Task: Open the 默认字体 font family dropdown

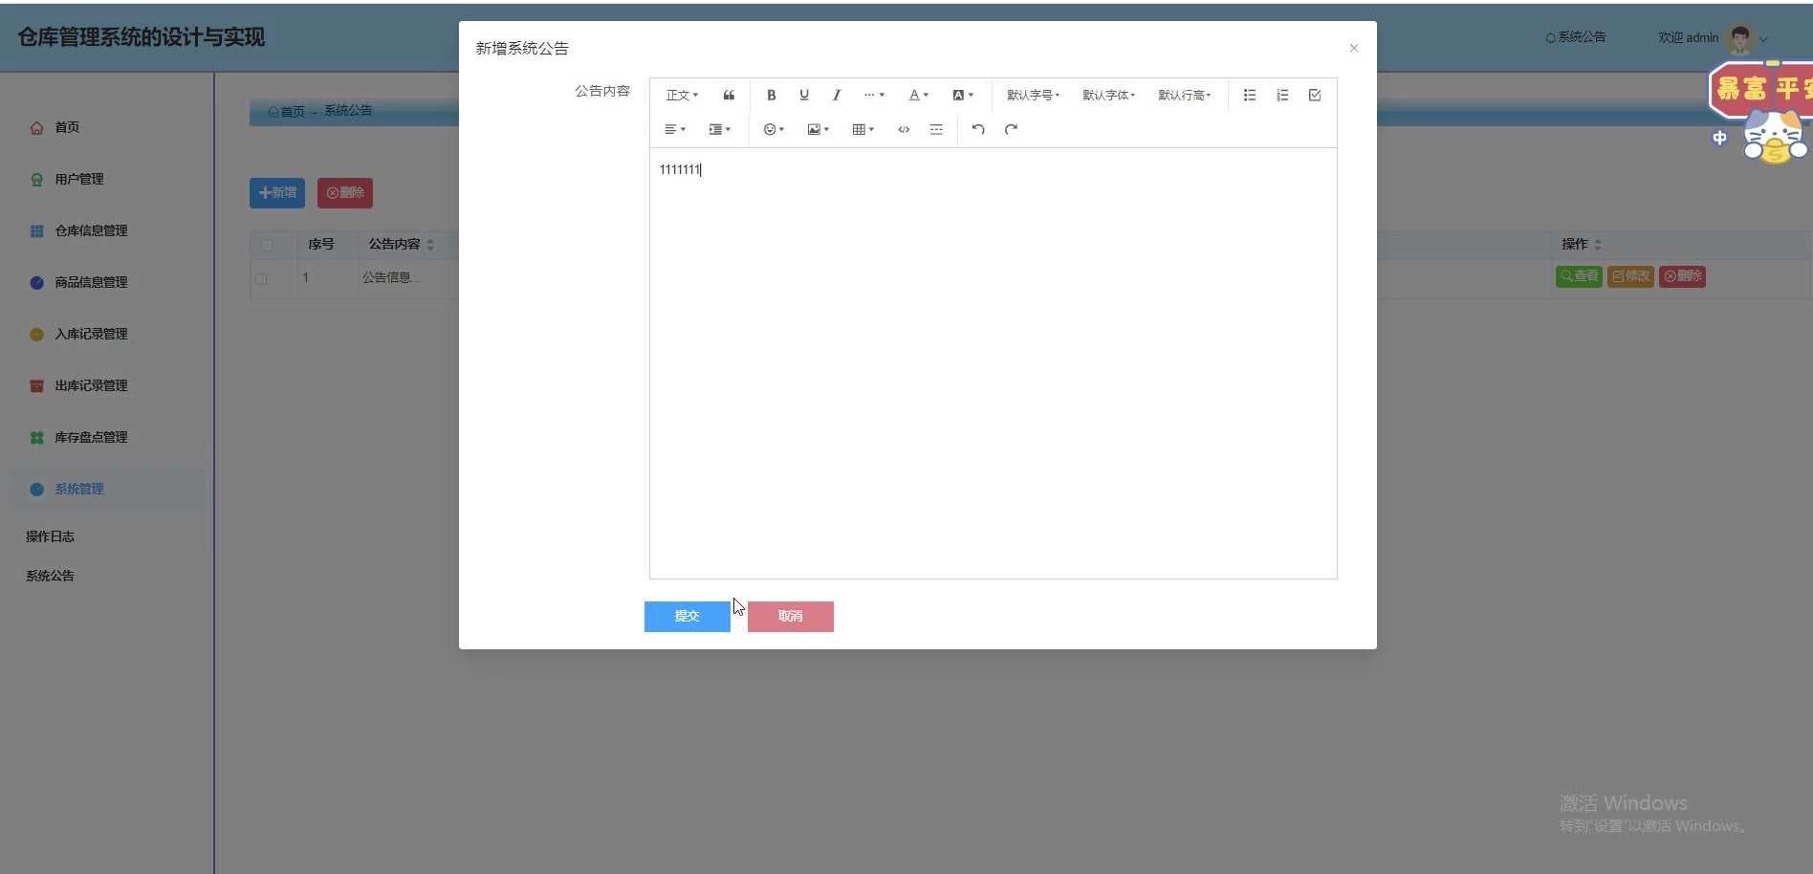Action: coord(1108,95)
